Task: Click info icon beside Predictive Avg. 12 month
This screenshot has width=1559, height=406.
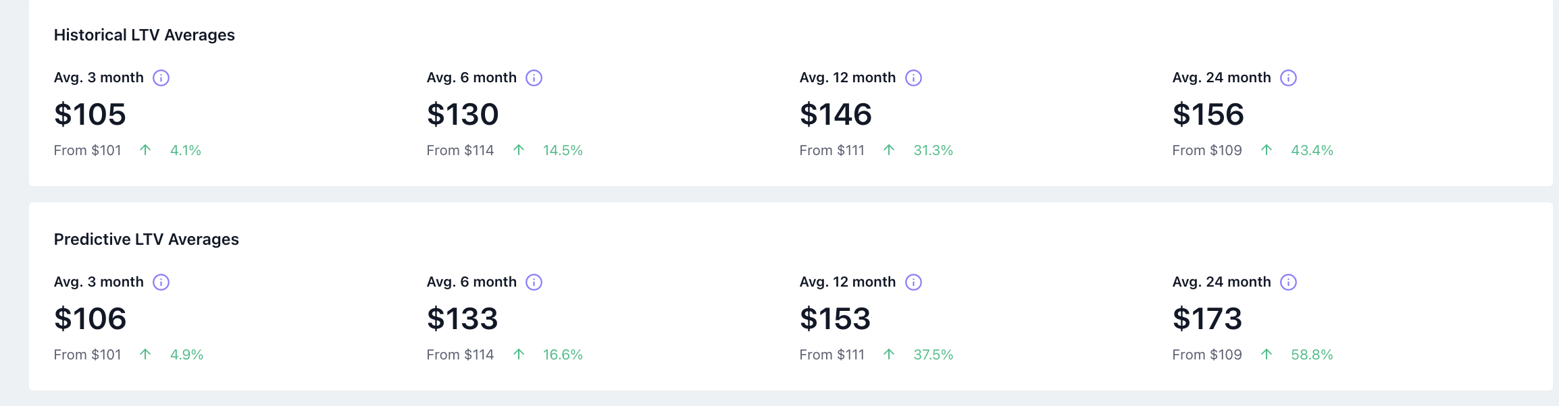Action: [913, 283]
